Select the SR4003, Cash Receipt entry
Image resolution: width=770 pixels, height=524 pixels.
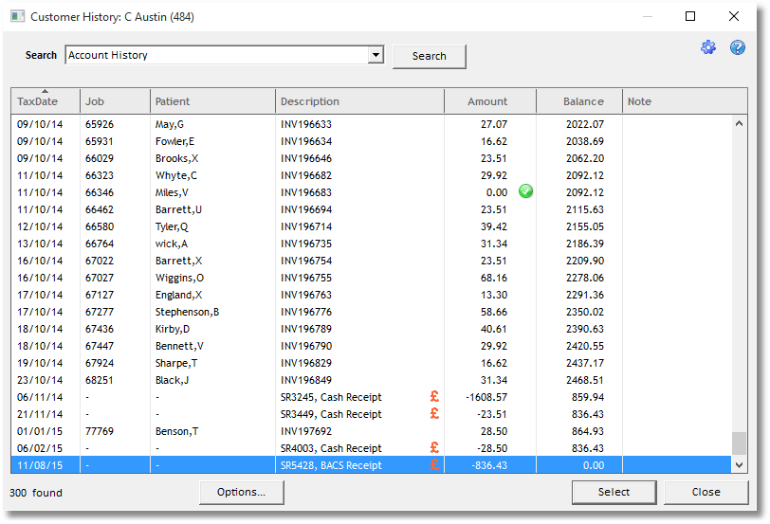pos(331,448)
